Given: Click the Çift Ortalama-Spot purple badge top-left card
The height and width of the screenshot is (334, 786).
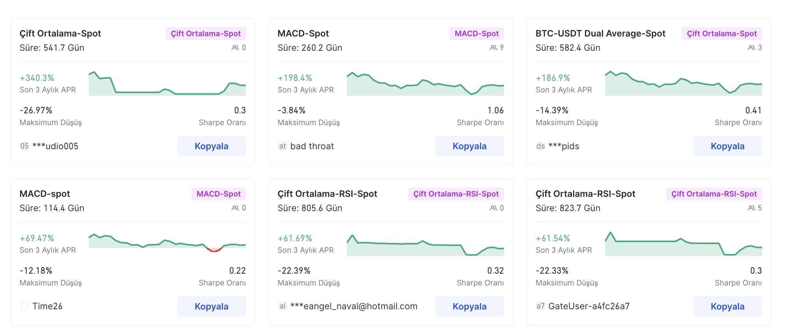Looking at the screenshot, I should pos(206,33).
